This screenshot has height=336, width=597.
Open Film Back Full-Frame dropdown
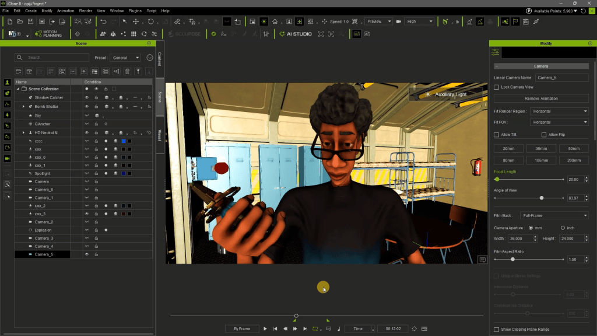coord(554,216)
